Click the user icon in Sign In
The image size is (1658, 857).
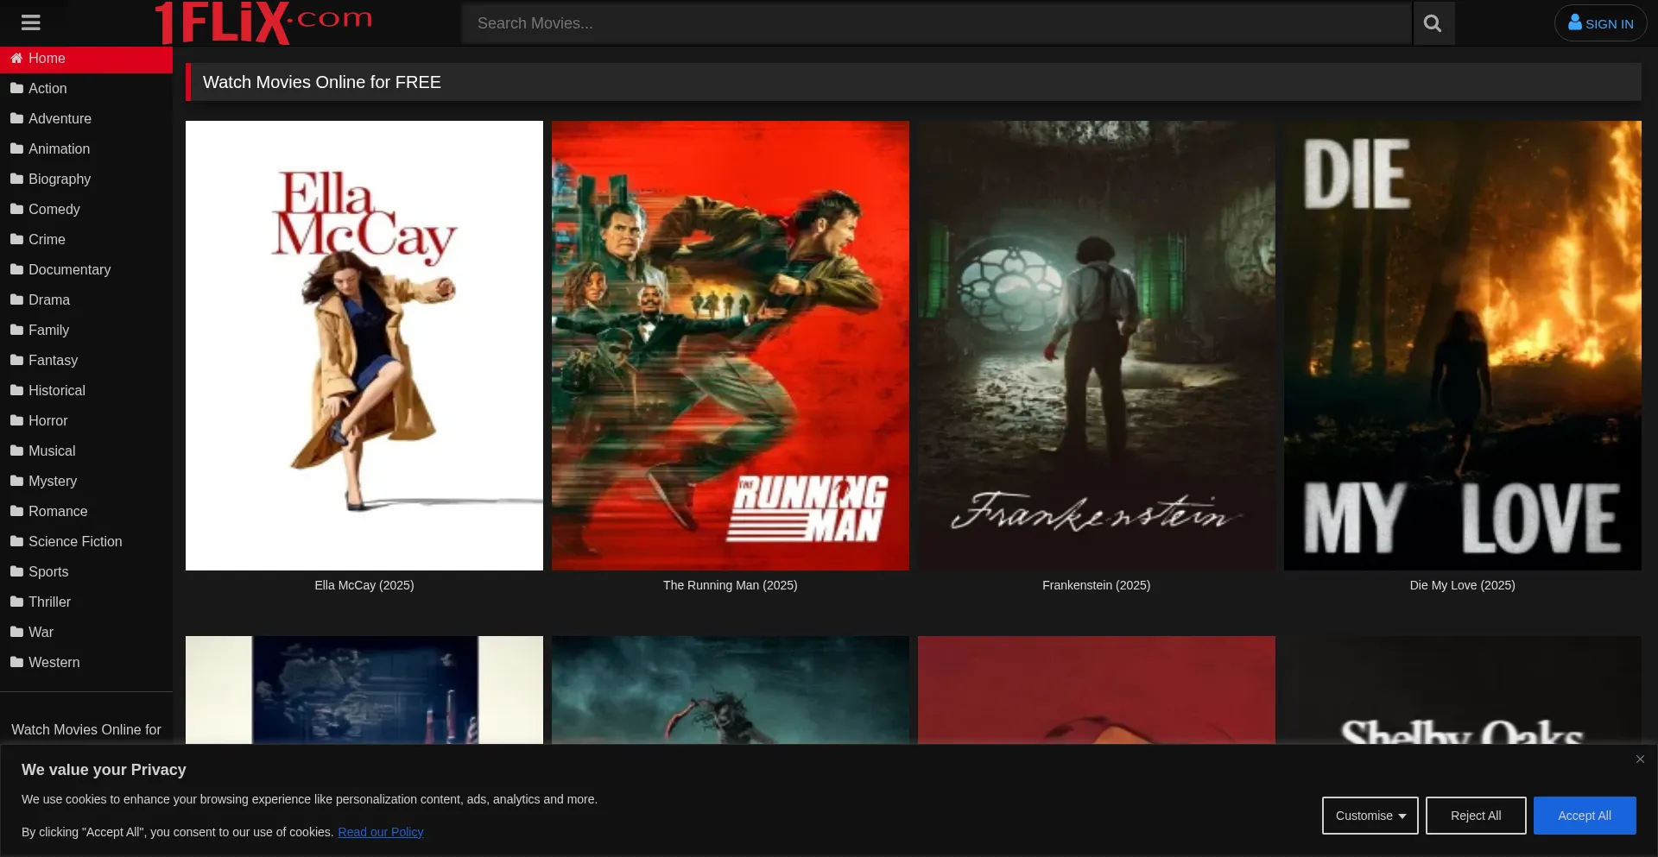tap(1575, 22)
